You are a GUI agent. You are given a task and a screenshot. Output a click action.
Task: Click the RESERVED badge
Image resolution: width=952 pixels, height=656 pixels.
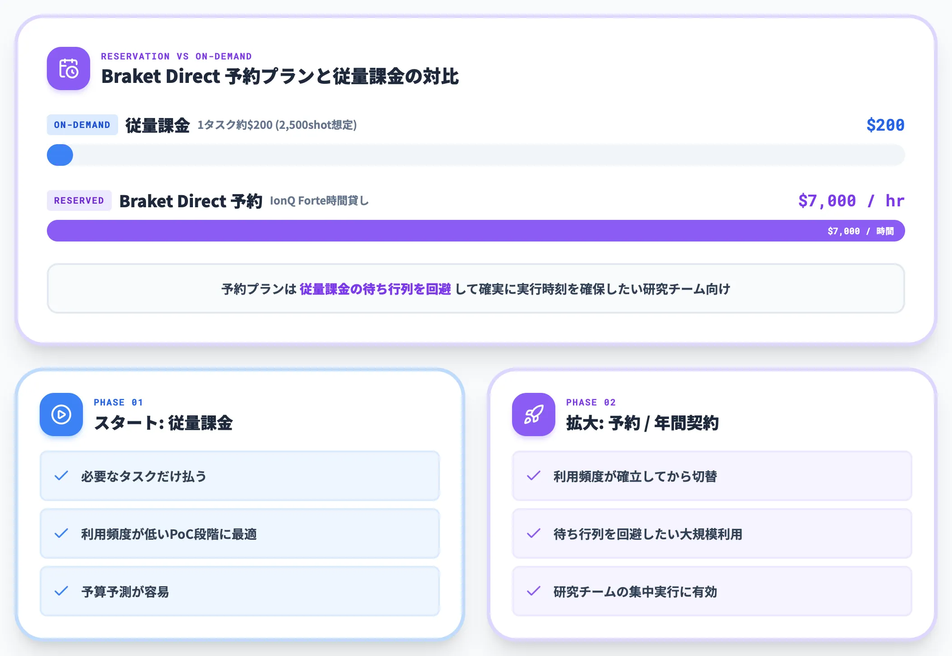pos(79,200)
